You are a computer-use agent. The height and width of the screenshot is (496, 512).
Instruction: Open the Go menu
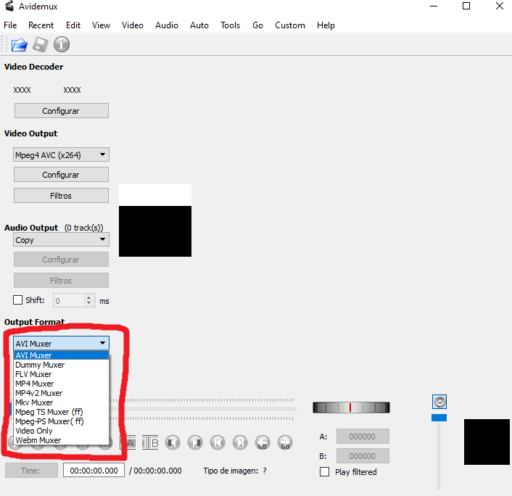click(x=257, y=25)
